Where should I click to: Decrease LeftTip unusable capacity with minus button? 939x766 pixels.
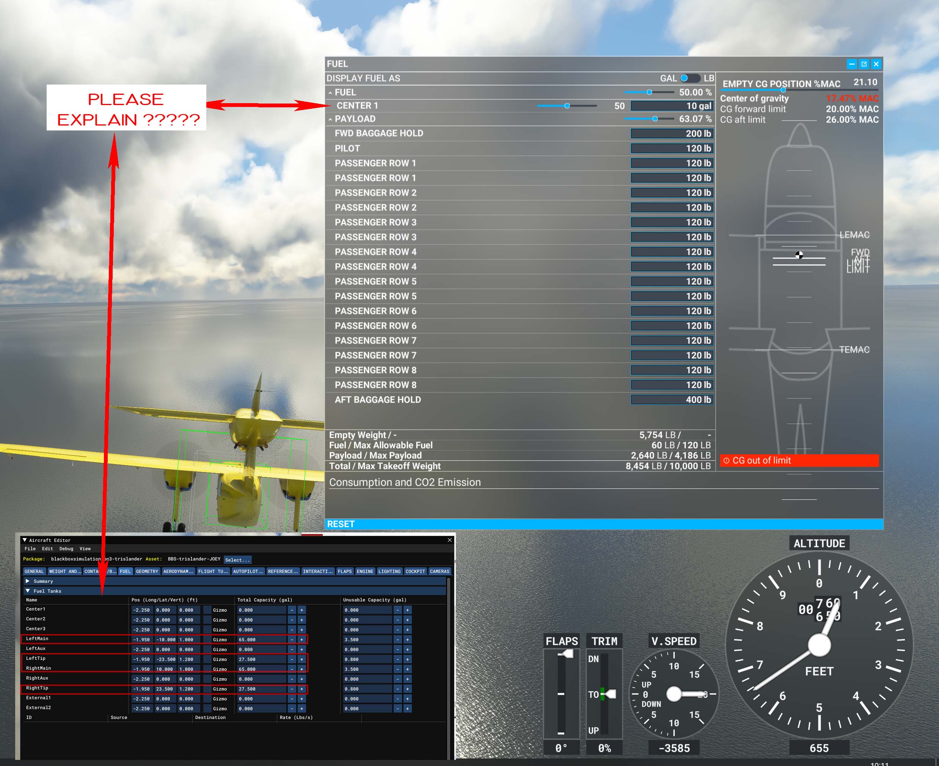tap(397, 659)
